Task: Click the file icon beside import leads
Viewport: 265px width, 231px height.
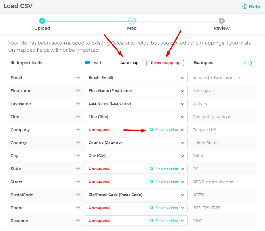Action: pyautogui.click(x=13, y=62)
